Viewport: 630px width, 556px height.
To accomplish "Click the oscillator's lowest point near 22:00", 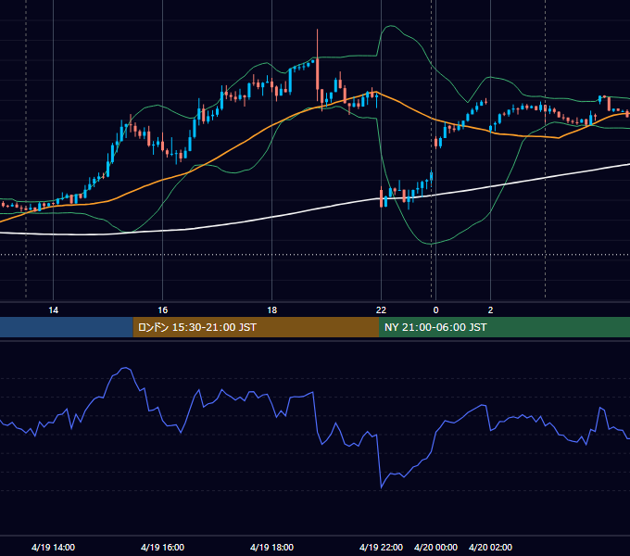I will tap(382, 487).
